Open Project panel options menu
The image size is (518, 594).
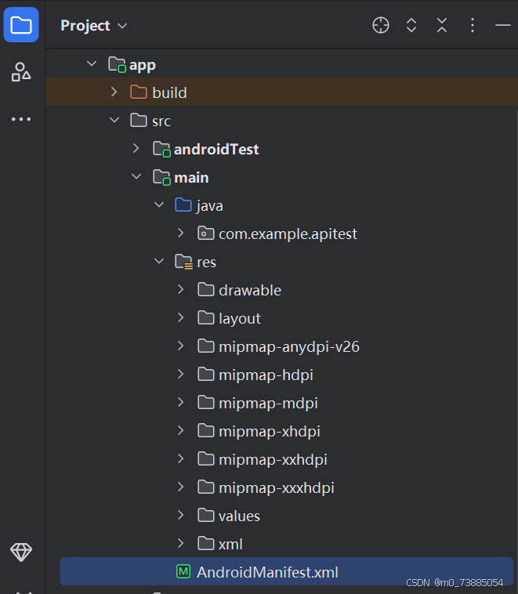tap(473, 26)
